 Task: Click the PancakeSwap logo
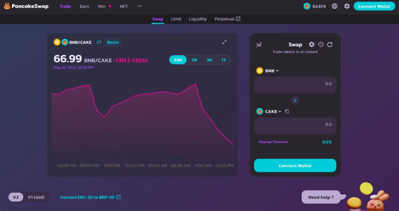click(x=26, y=6)
